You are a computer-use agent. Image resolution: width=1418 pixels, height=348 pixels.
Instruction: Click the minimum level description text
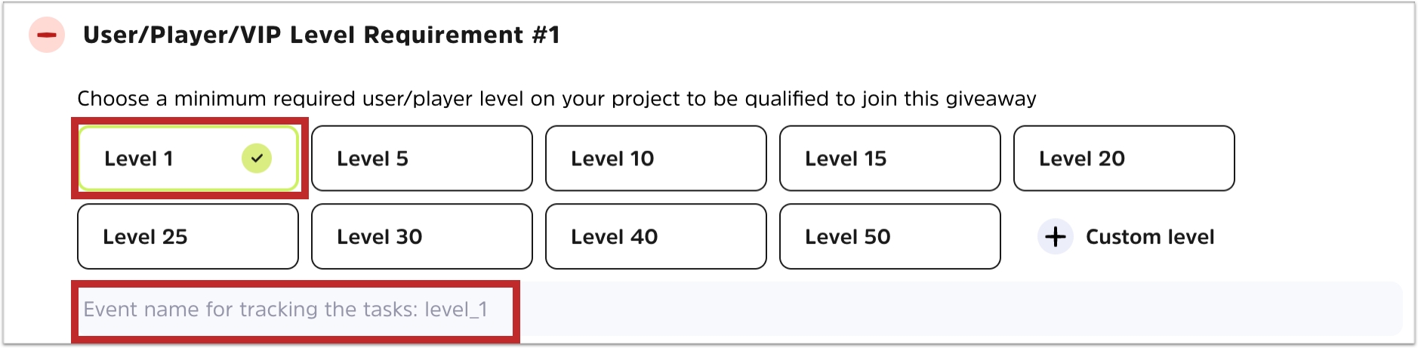556,99
